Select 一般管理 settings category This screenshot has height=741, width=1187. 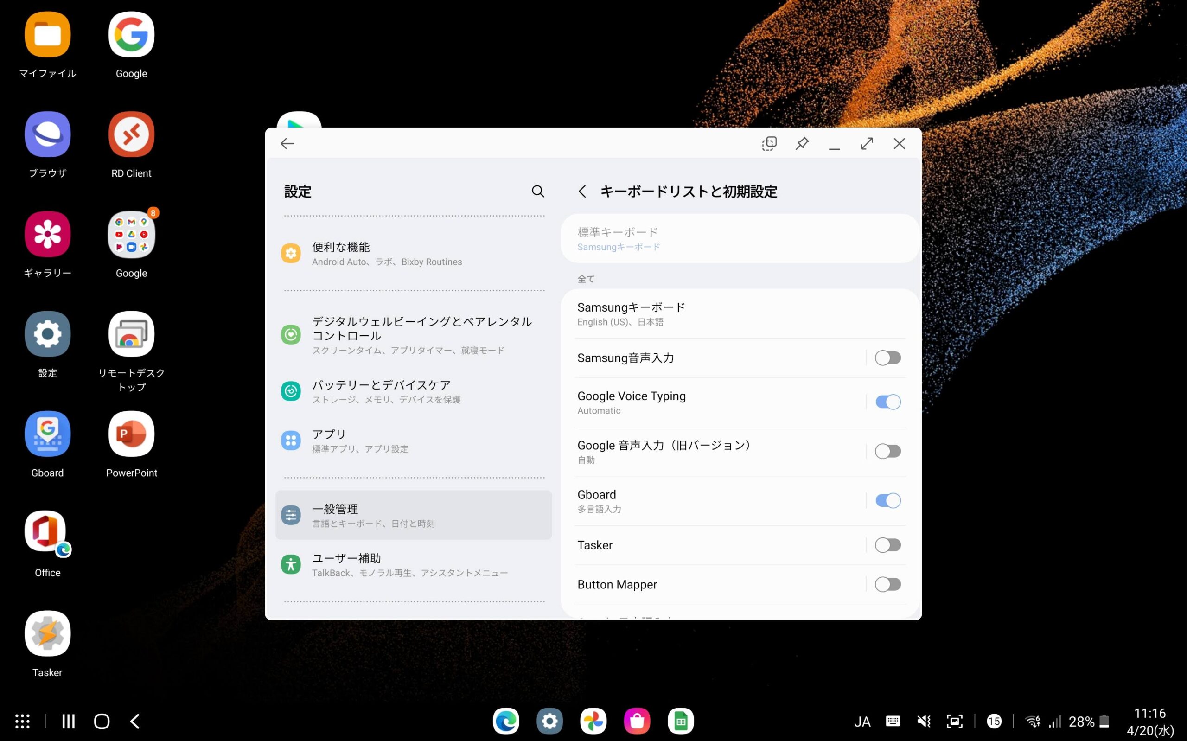click(x=414, y=515)
